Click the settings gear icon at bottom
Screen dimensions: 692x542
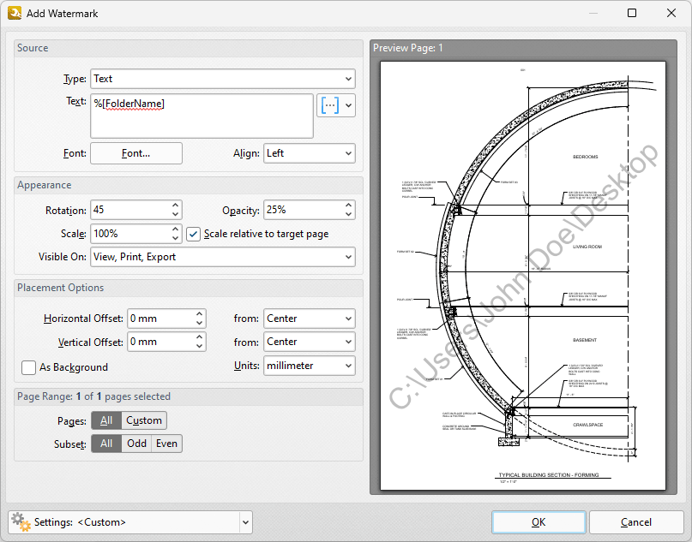[21, 521]
